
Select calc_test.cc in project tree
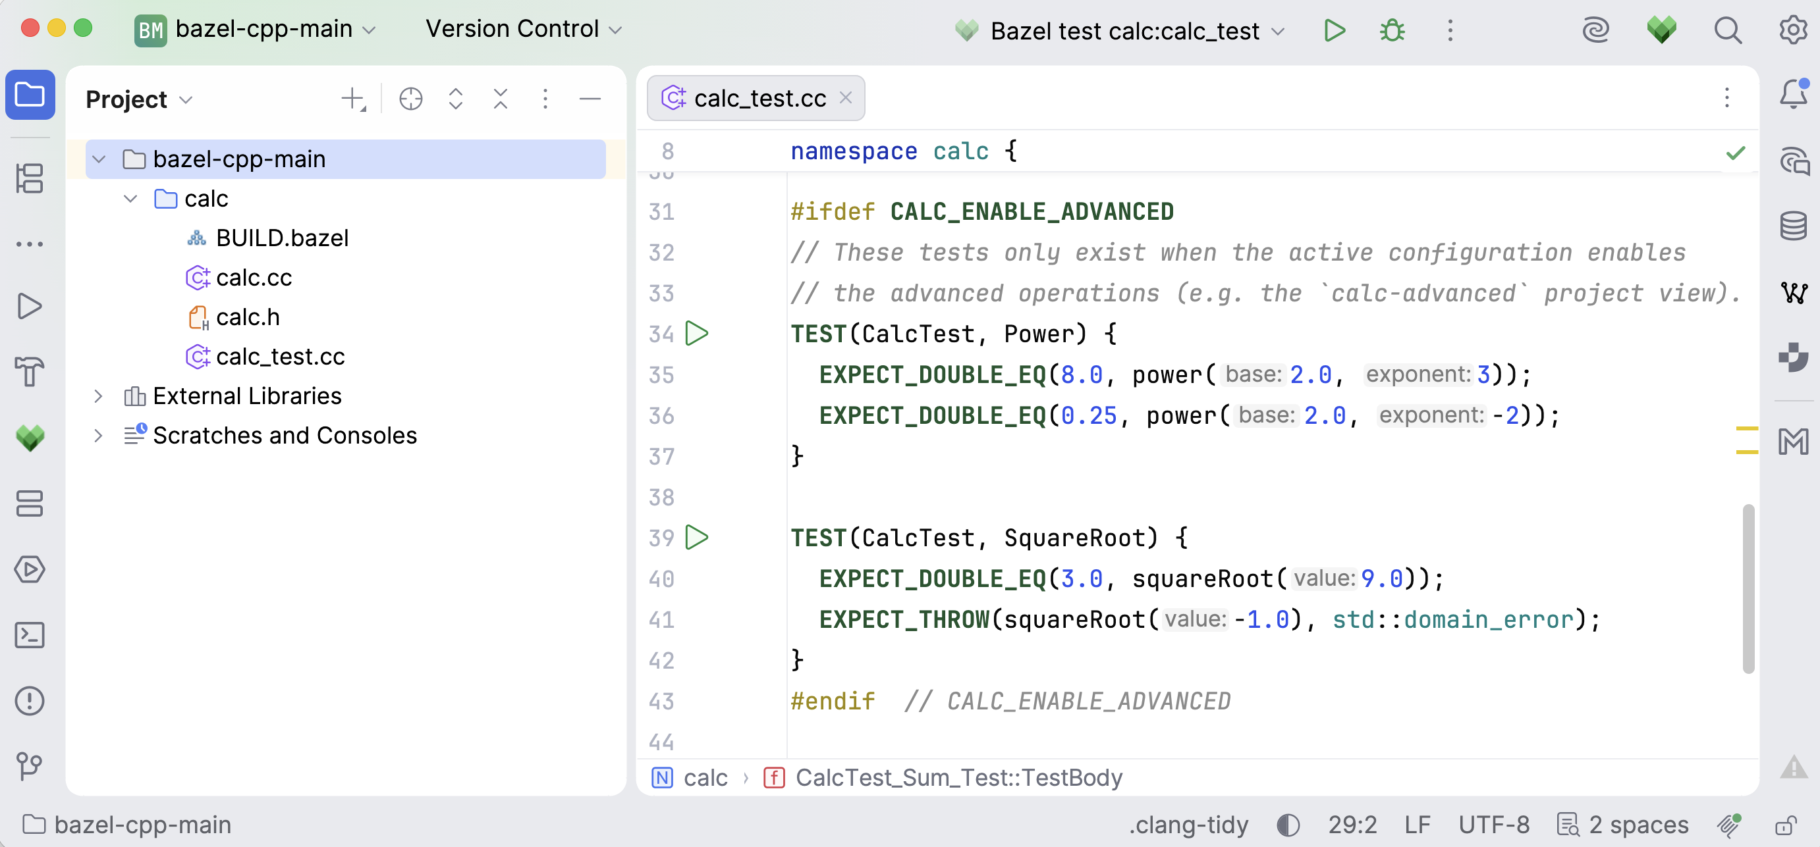point(280,357)
